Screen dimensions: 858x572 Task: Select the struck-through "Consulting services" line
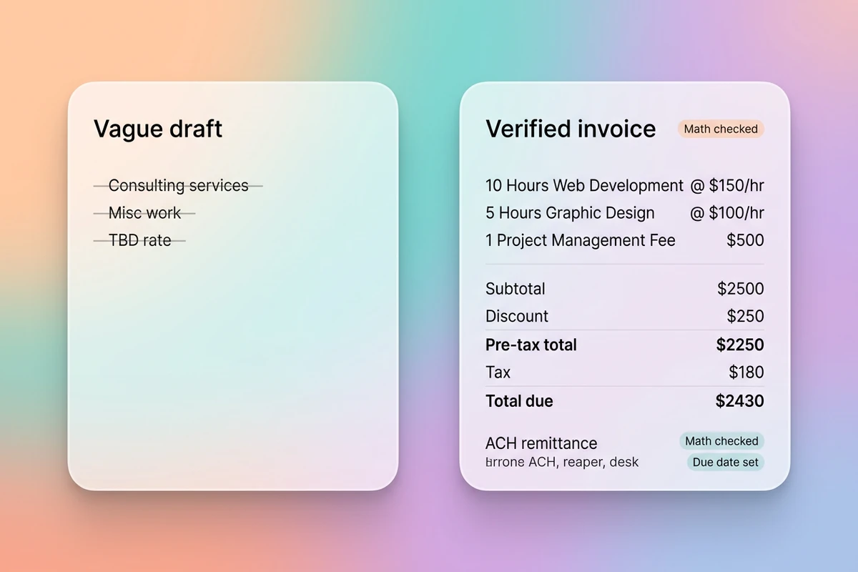pyautogui.click(x=179, y=186)
